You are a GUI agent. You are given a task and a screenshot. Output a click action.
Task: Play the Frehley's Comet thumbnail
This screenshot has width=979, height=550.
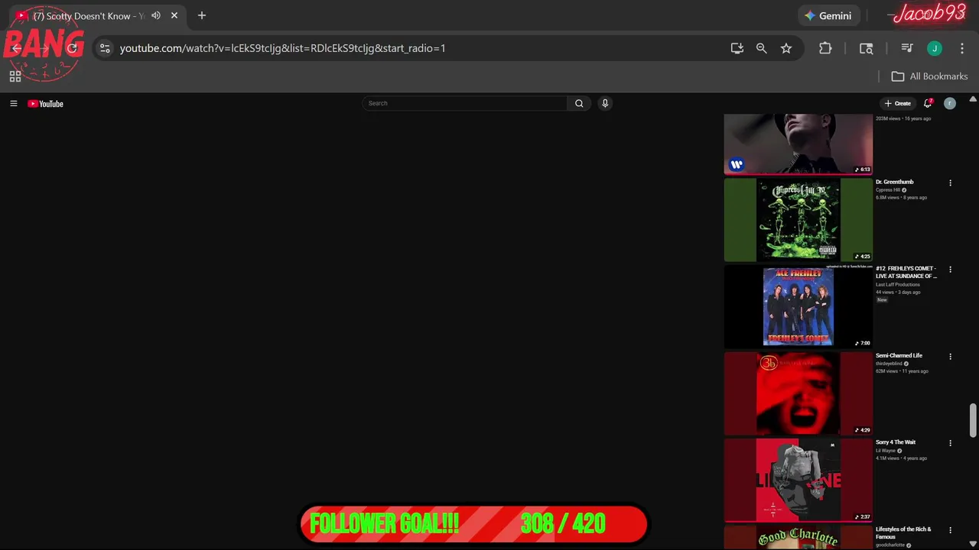(x=798, y=306)
